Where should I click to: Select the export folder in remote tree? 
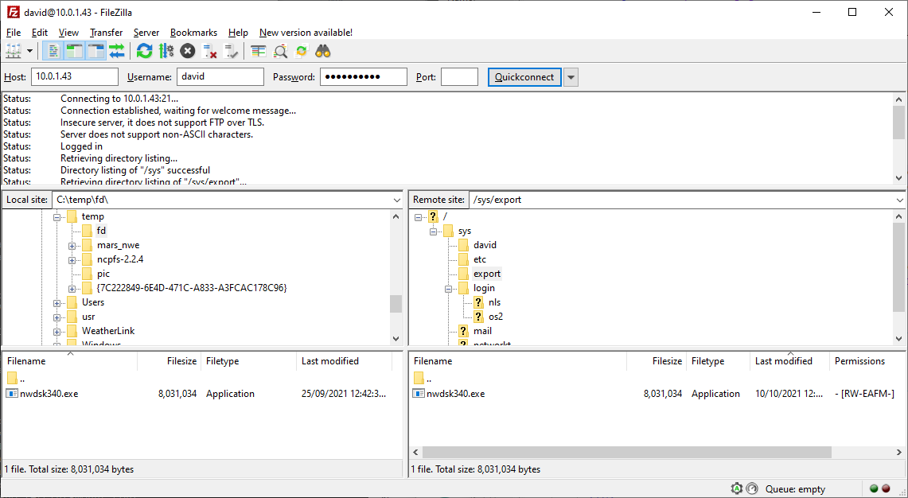[x=487, y=274]
